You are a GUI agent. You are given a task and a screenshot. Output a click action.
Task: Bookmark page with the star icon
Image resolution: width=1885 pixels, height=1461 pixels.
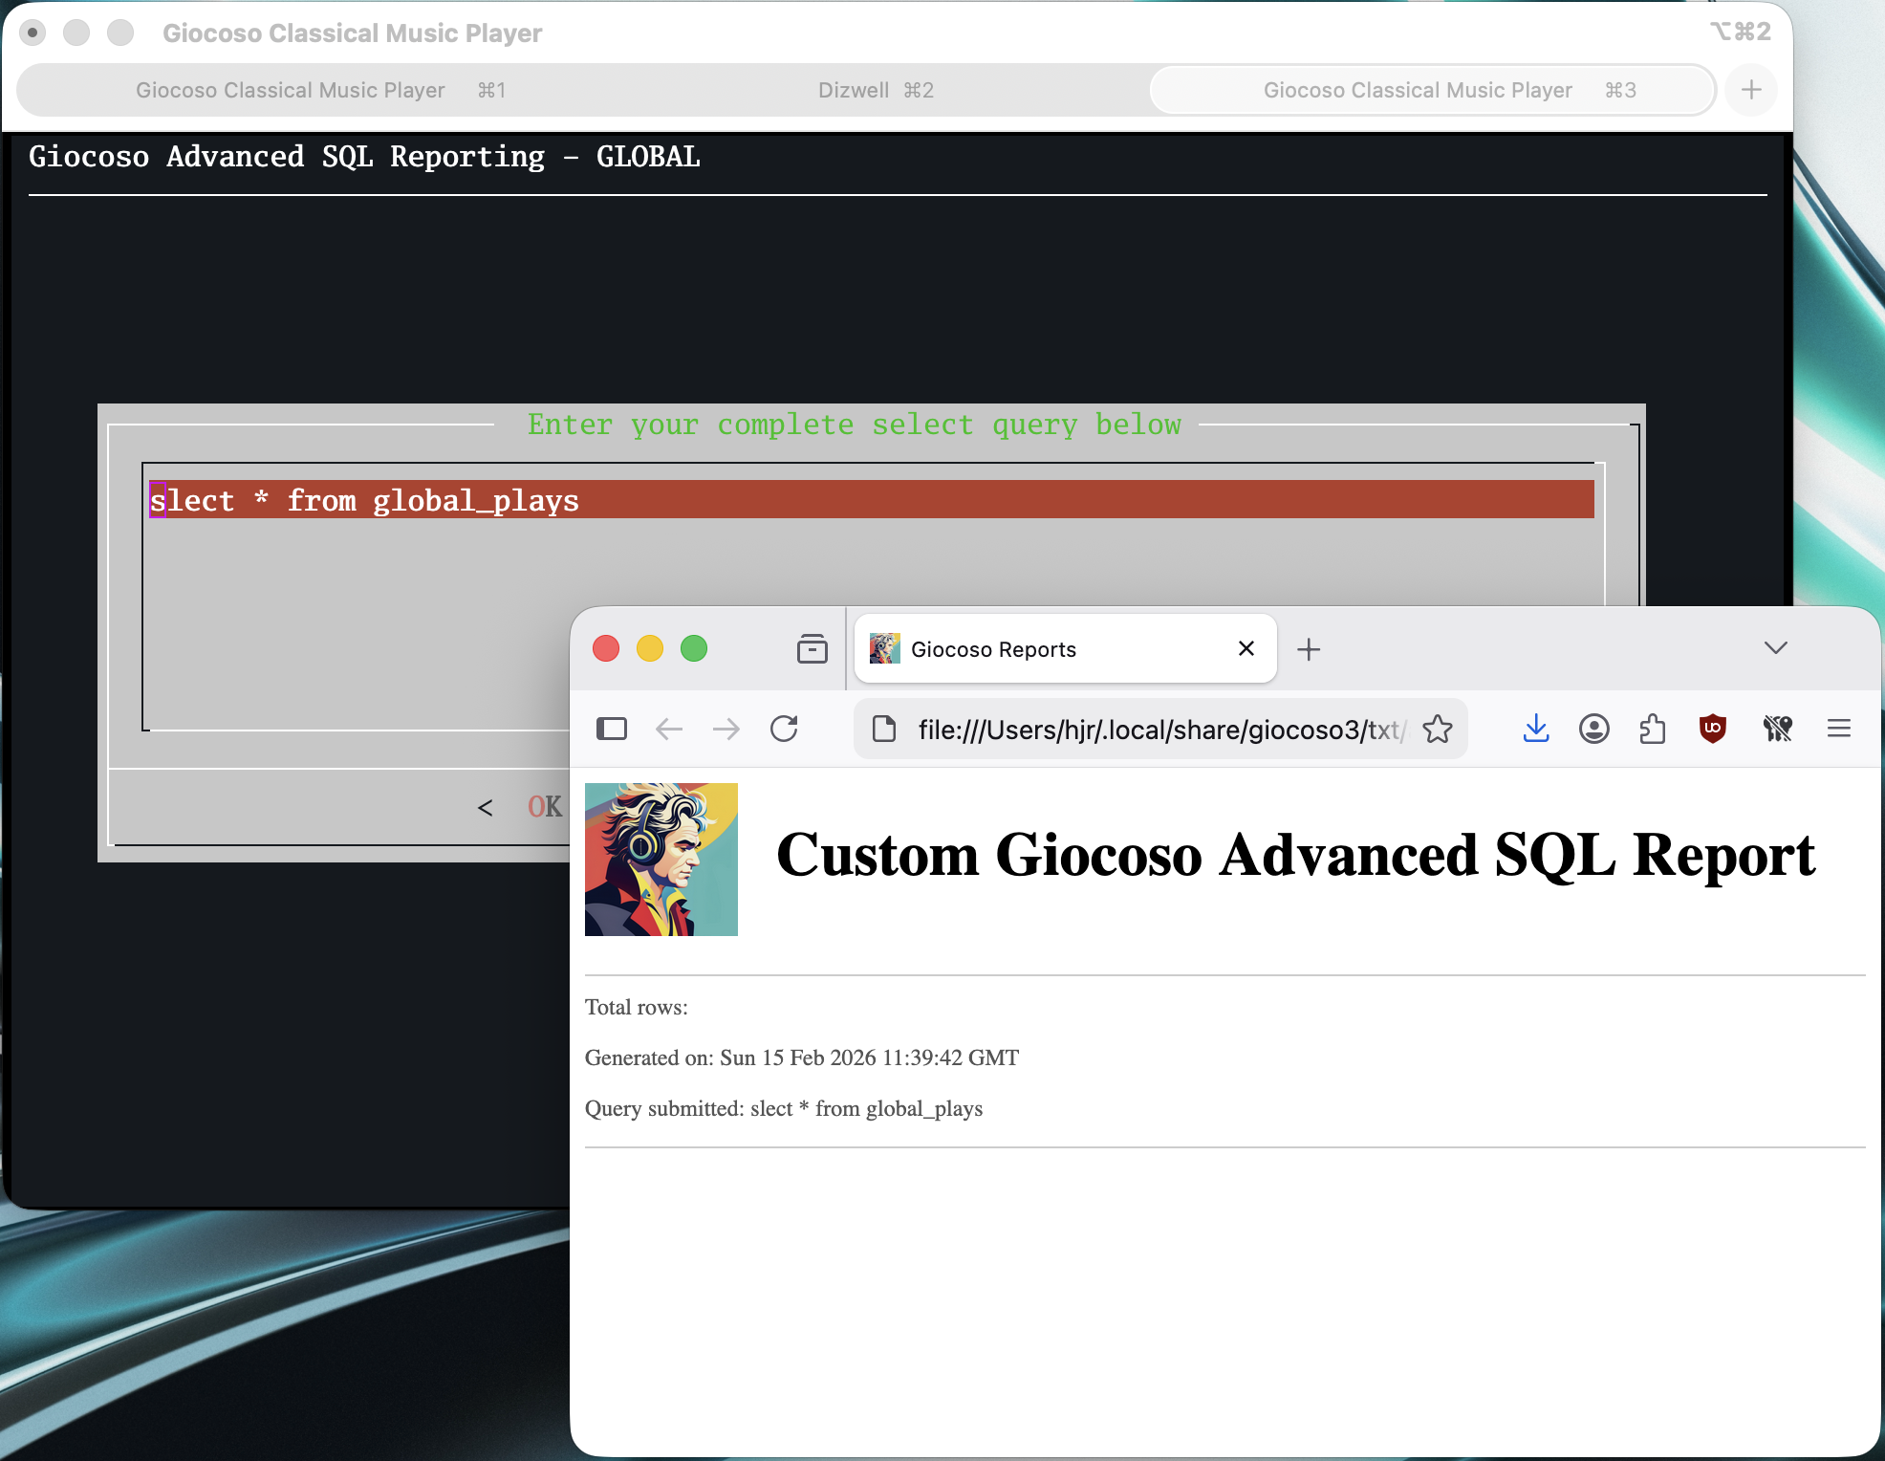coord(1437,730)
